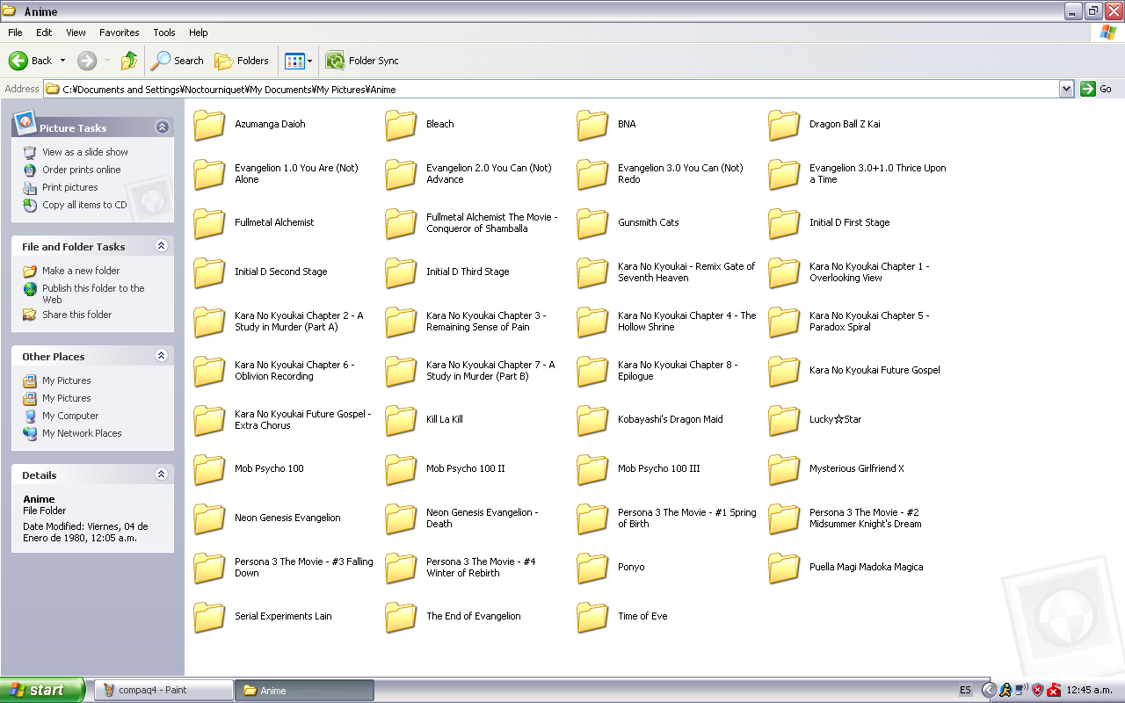Select the Gunsmith Cats folder icon
The image size is (1125, 703).
(x=592, y=223)
